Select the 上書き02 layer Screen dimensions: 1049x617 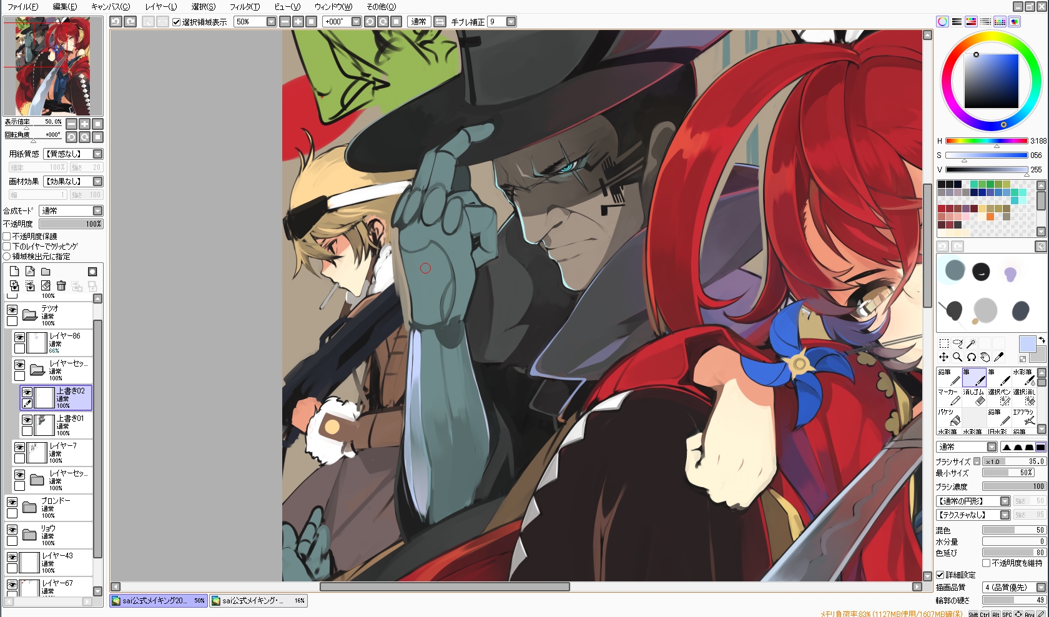pos(56,398)
